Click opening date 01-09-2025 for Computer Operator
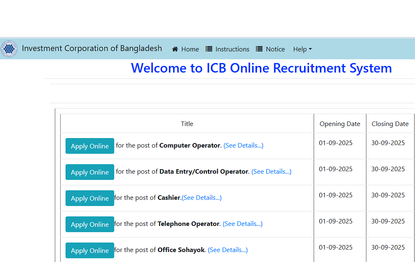The height and width of the screenshot is (262, 415). coord(336,143)
